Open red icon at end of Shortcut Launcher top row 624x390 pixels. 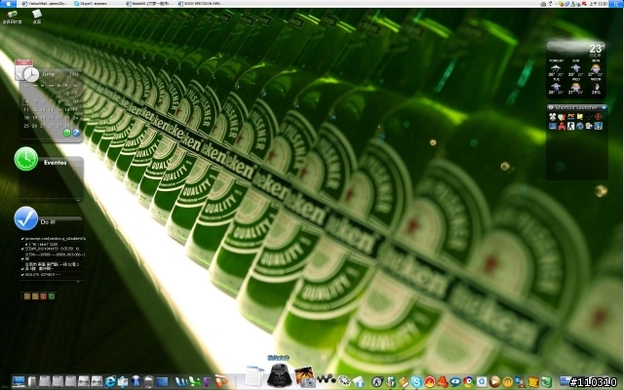[x=598, y=117]
